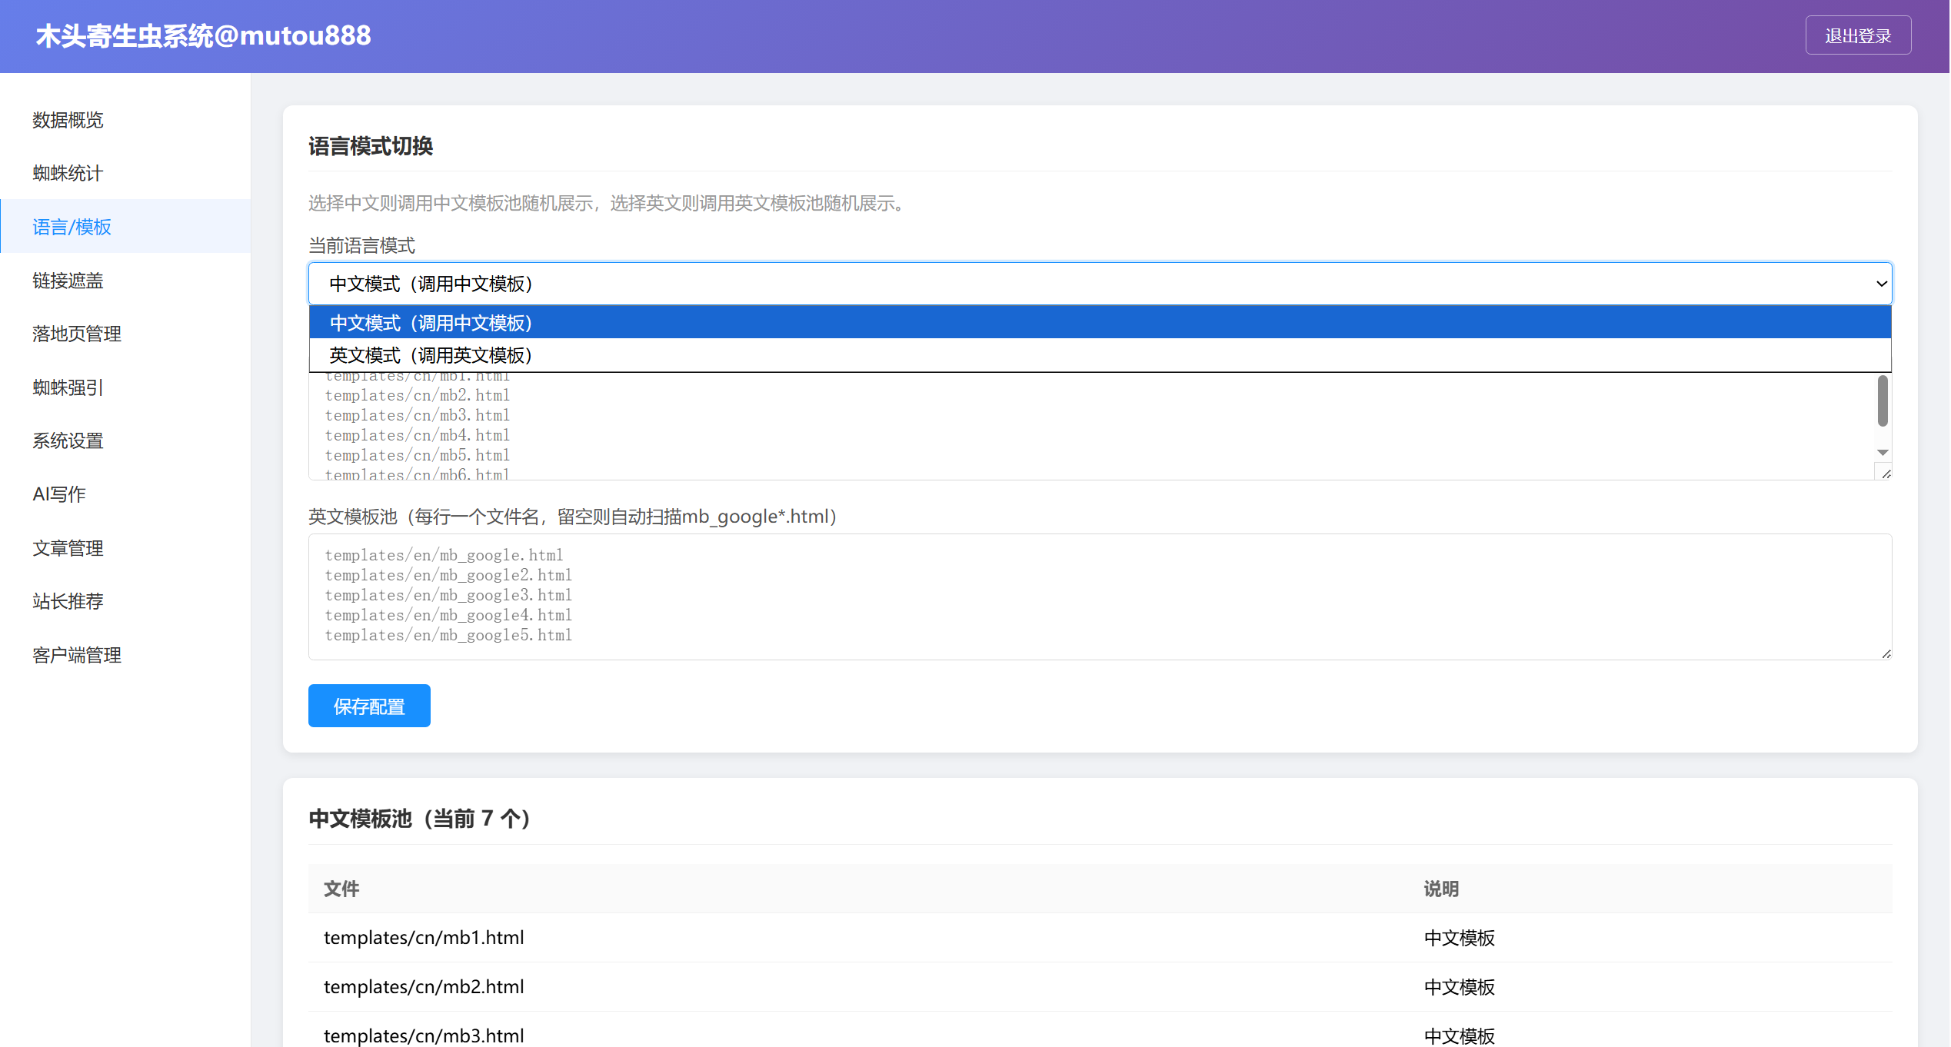Click the resize handle of 英文模板池 textarea

[1886, 654]
